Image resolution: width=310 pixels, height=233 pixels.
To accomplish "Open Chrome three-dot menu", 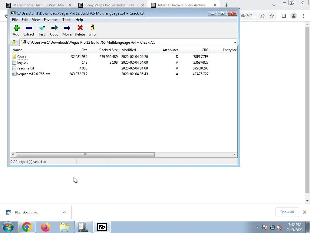I will (303, 16).
